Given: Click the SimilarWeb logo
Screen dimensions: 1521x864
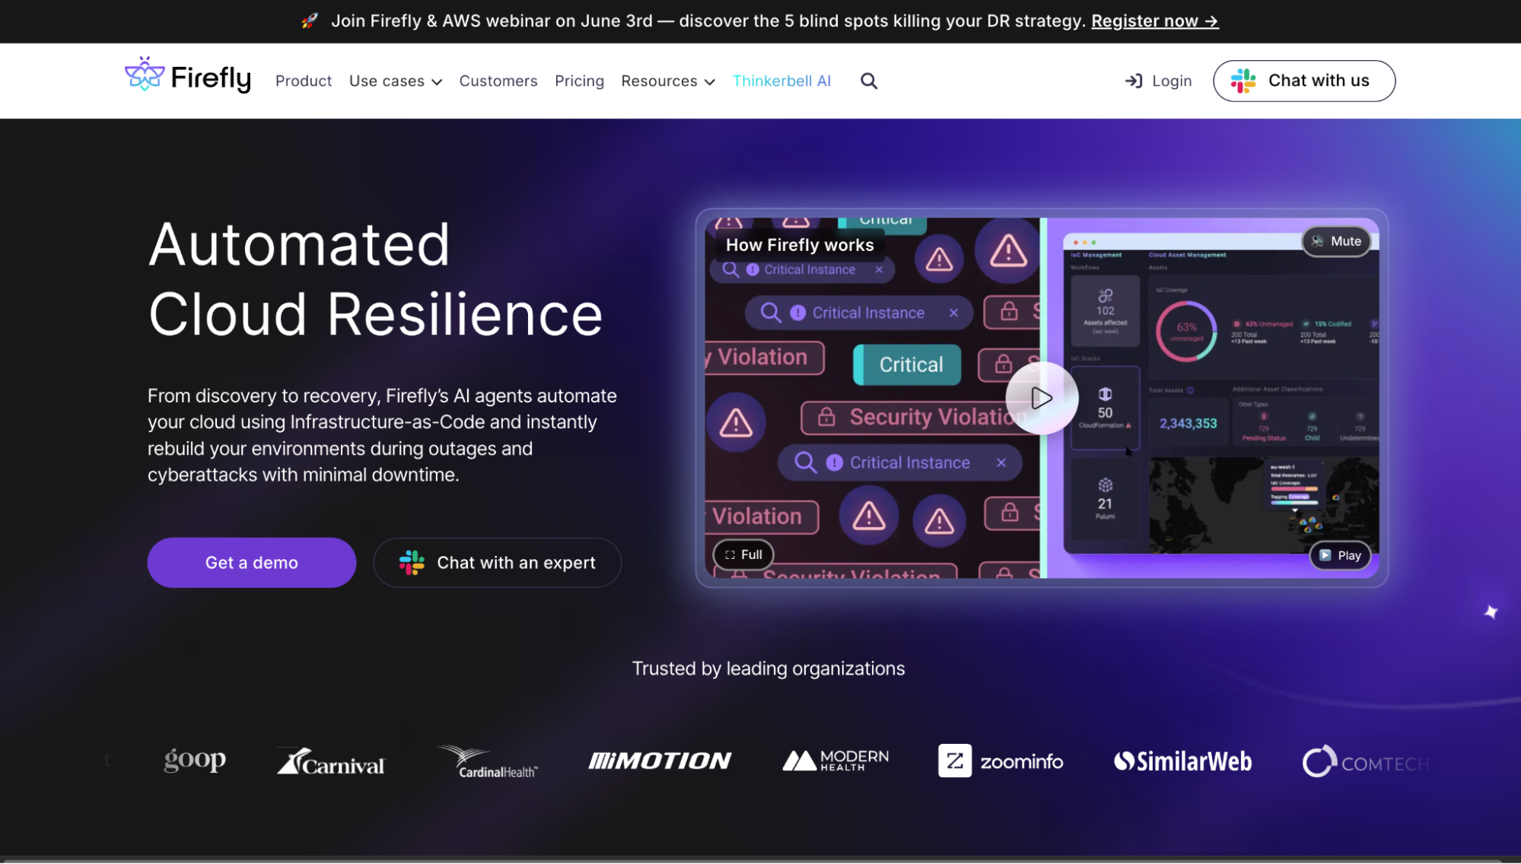Looking at the screenshot, I should (x=1182, y=761).
